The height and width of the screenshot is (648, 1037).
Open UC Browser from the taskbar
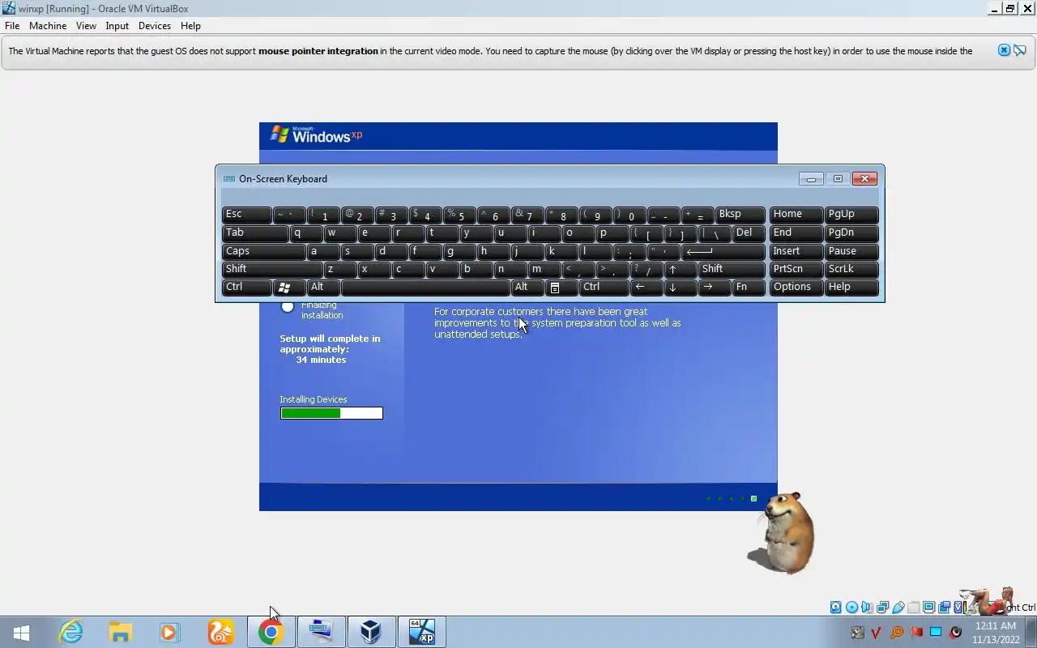(220, 632)
